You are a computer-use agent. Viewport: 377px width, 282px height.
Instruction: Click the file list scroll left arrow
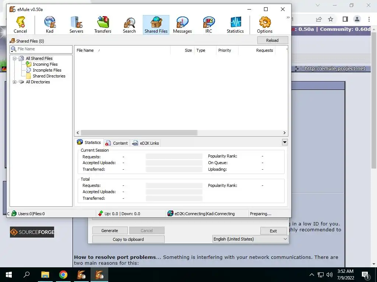pos(78,133)
